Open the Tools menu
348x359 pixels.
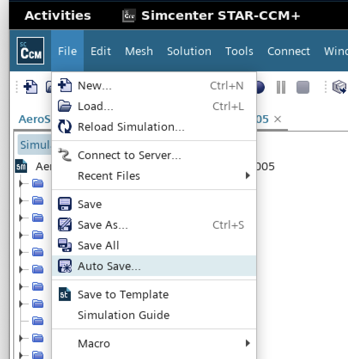pyautogui.click(x=239, y=51)
